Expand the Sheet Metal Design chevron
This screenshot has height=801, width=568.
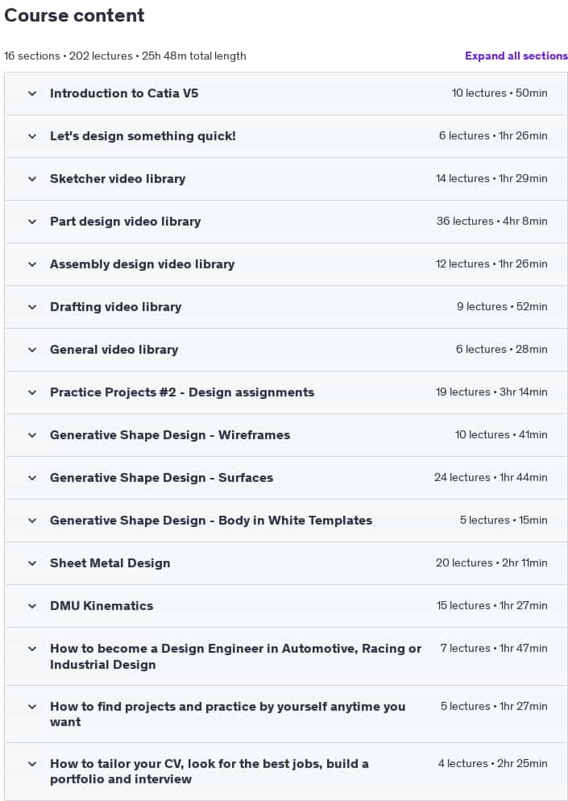click(32, 563)
